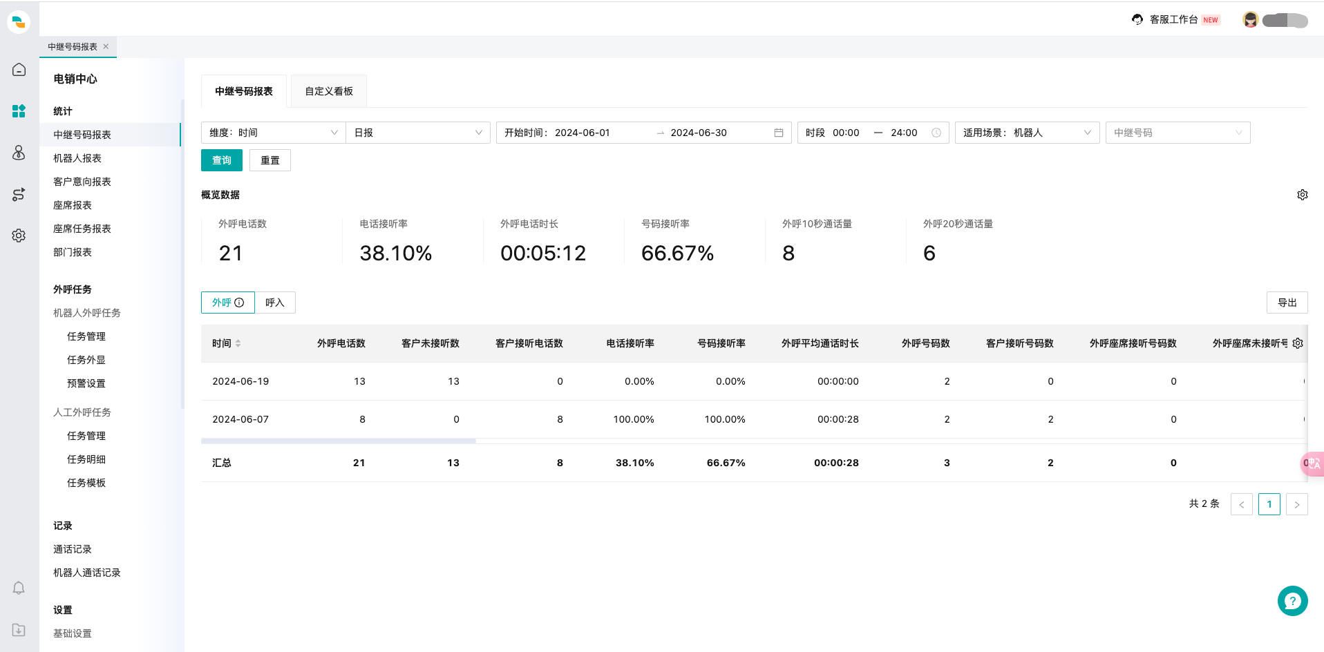Open calendar icon in date range
This screenshot has width=1324, height=652.
tap(779, 133)
